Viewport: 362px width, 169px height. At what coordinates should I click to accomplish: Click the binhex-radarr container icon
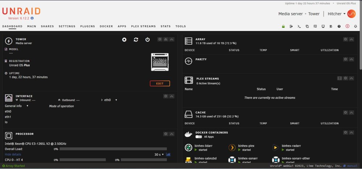pos(275,148)
